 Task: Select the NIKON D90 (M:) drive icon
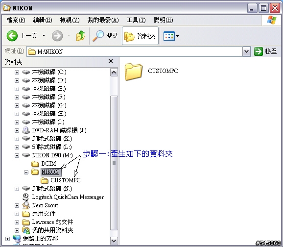pos(26,155)
